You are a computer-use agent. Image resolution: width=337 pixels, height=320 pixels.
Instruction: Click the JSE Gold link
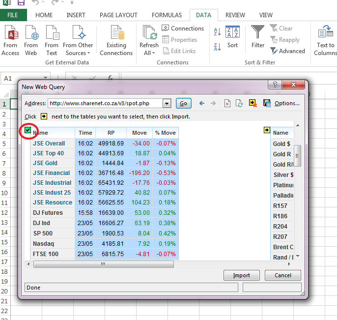coord(45,163)
